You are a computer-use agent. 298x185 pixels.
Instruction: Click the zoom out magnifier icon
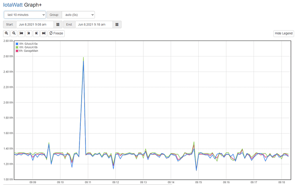14,33
